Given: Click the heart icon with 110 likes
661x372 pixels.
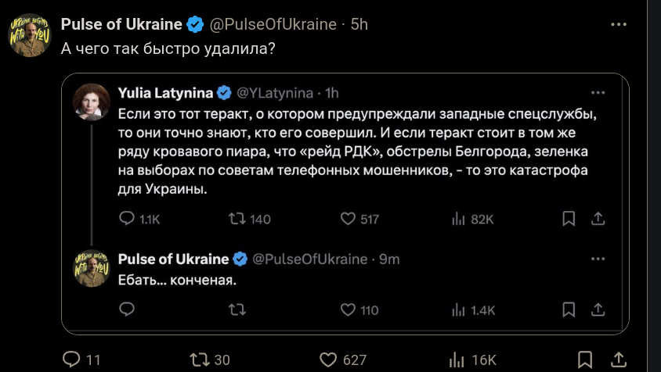Looking at the screenshot, I should [x=349, y=310].
